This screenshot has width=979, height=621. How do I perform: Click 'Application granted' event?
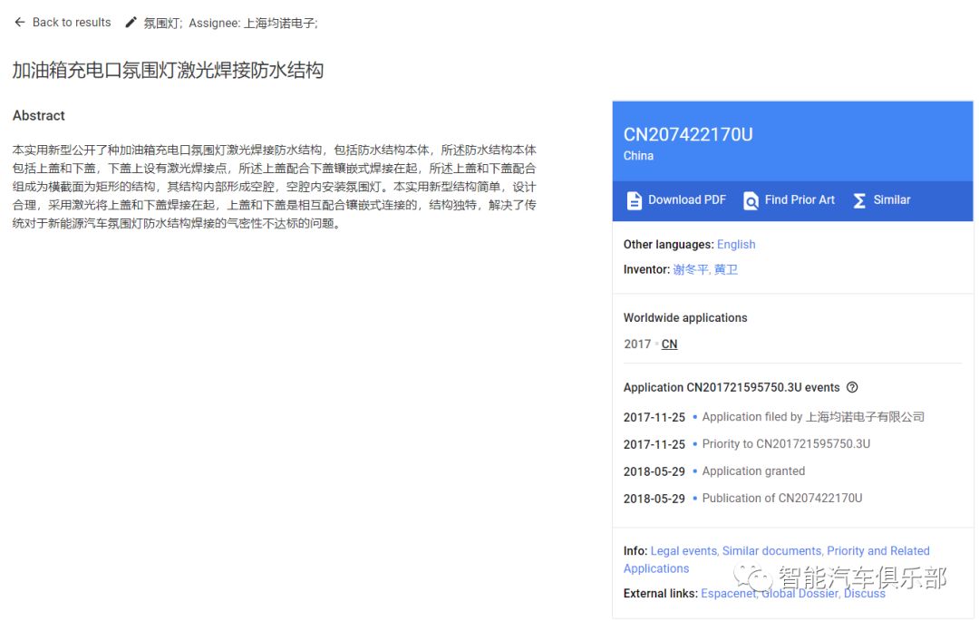[753, 471]
